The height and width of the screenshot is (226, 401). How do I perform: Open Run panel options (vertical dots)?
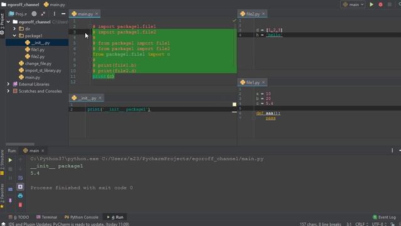(392, 151)
